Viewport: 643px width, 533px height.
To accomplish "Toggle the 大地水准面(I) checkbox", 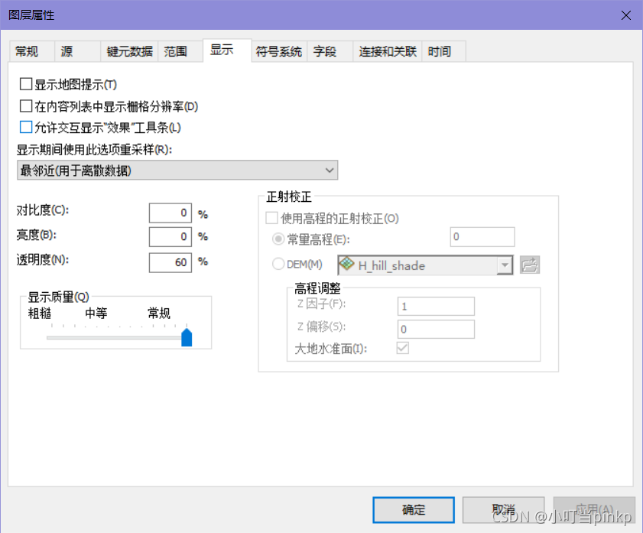I will click(x=403, y=348).
